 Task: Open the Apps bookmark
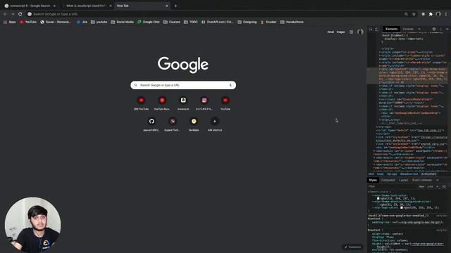pyautogui.click(x=9, y=22)
